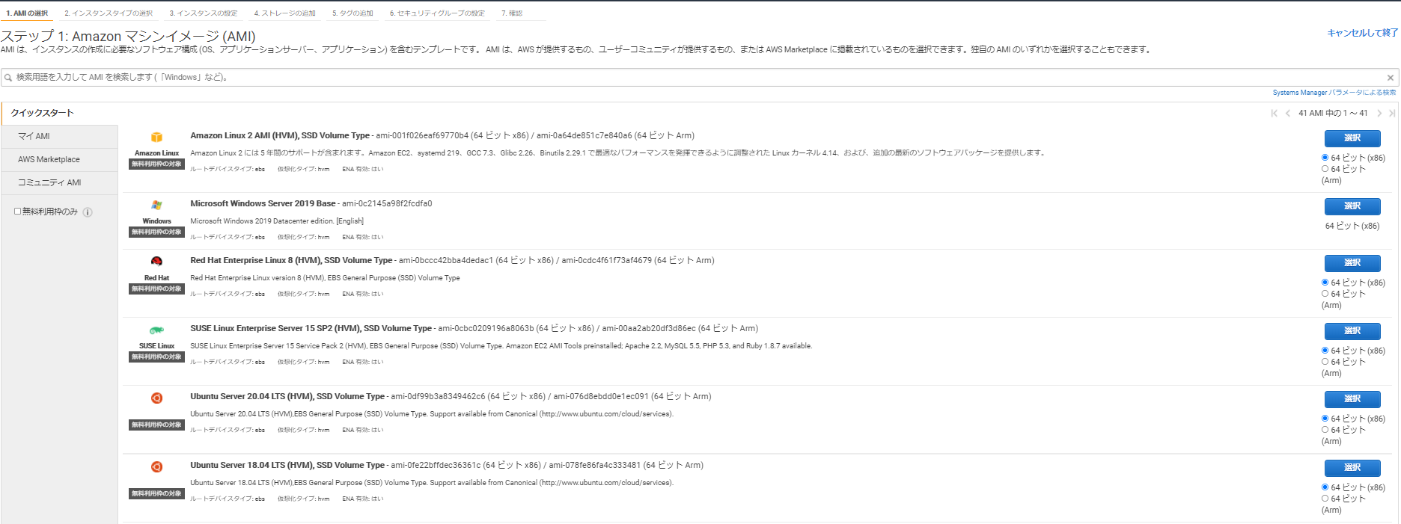Image resolution: width=1401 pixels, height=524 pixels.
Task: Choose SUSE Linux Enterprise Server select button
Action: click(x=1352, y=331)
